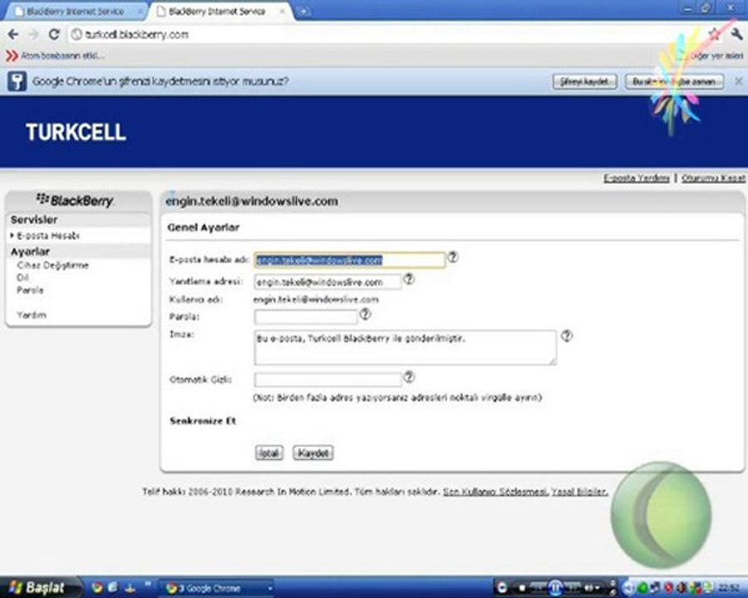Screen dimensions: 748x598
Task: Click the Şifreyi kaydet button
Action: point(585,81)
